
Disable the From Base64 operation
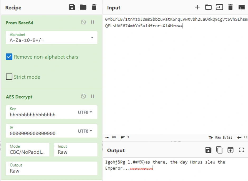point(83,22)
